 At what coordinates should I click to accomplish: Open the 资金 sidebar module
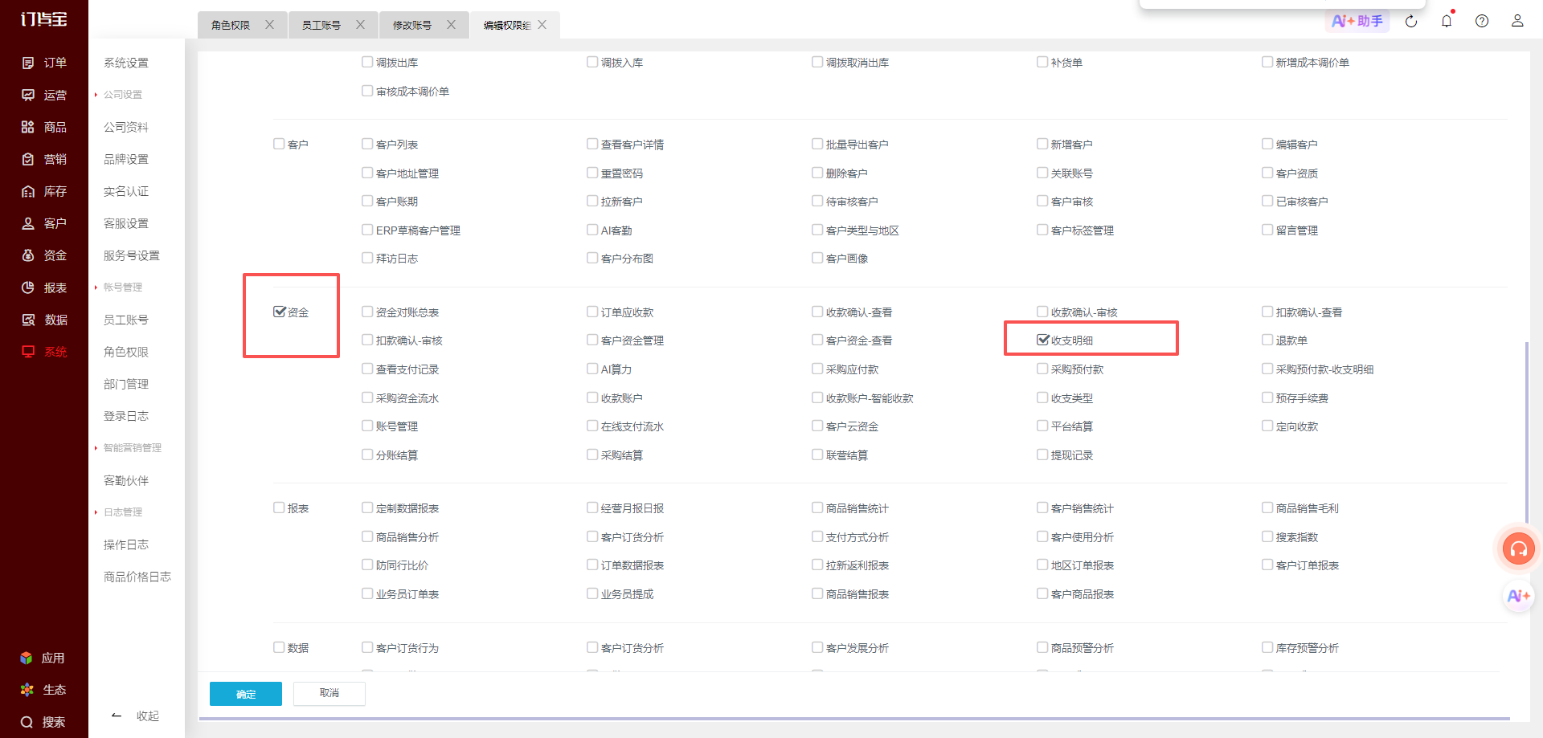pyautogui.click(x=44, y=255)
